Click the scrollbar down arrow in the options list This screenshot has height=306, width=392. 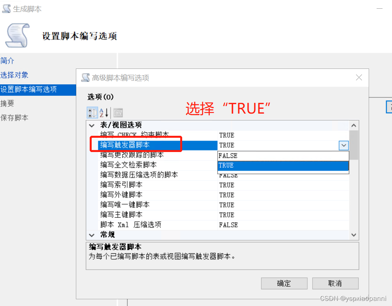tap(353, 235)
